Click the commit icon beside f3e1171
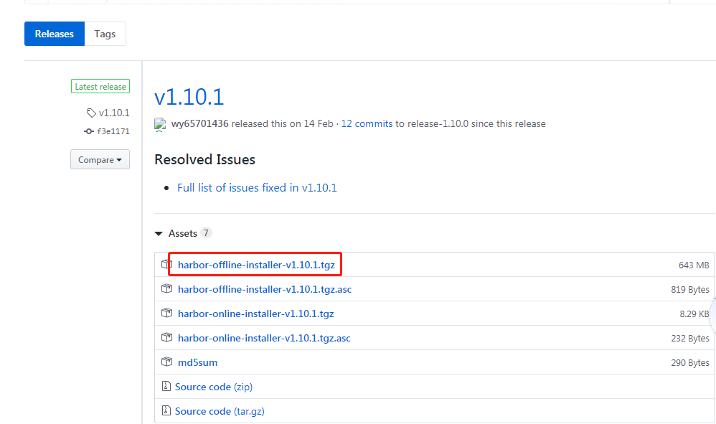 point(88,131)
